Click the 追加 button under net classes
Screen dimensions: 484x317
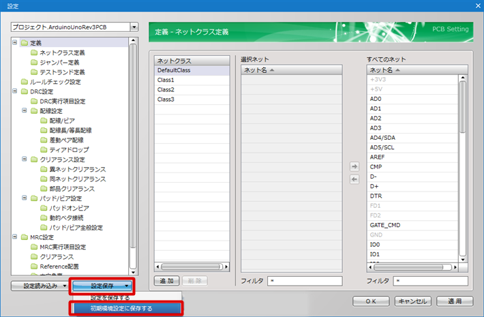[167, 281]
